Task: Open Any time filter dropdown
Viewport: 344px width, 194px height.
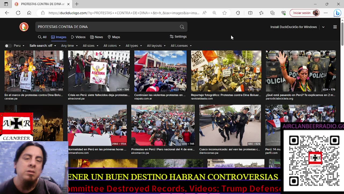Action: [x=69, y=46]
